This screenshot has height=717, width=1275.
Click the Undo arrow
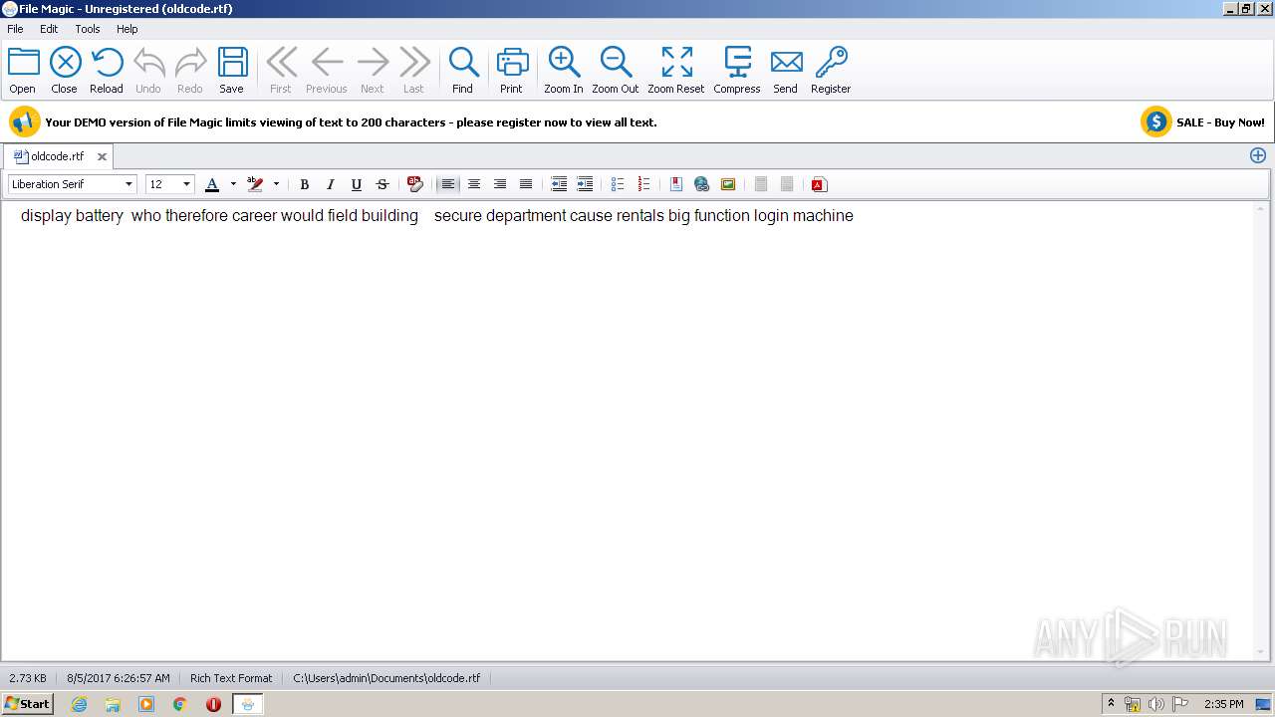point(148,70)
